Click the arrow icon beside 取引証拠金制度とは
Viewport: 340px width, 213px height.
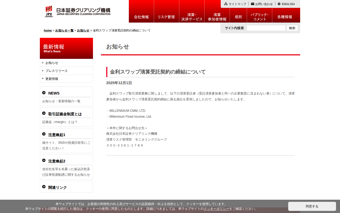click(44, 113)
